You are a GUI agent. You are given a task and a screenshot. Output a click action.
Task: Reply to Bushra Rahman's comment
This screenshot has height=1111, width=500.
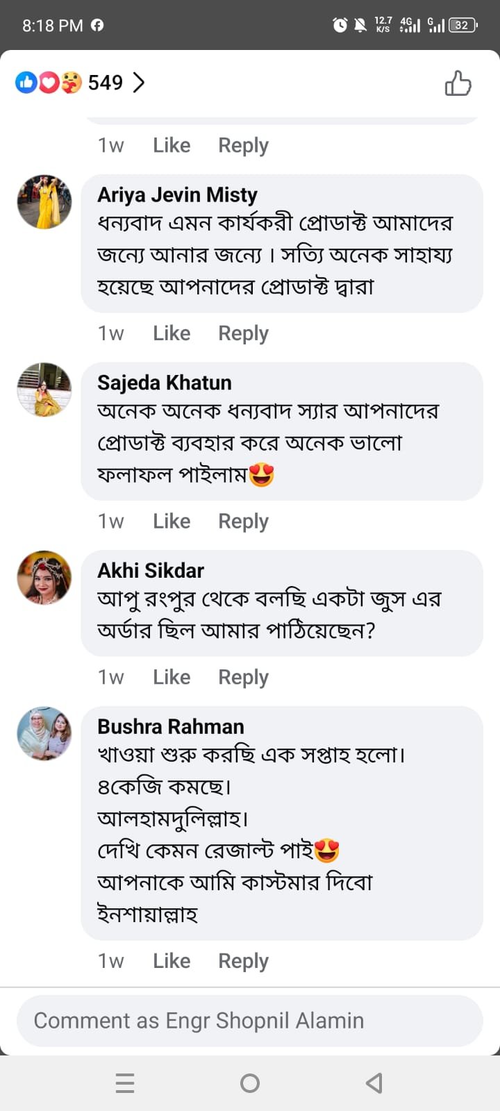click(243, 960)
